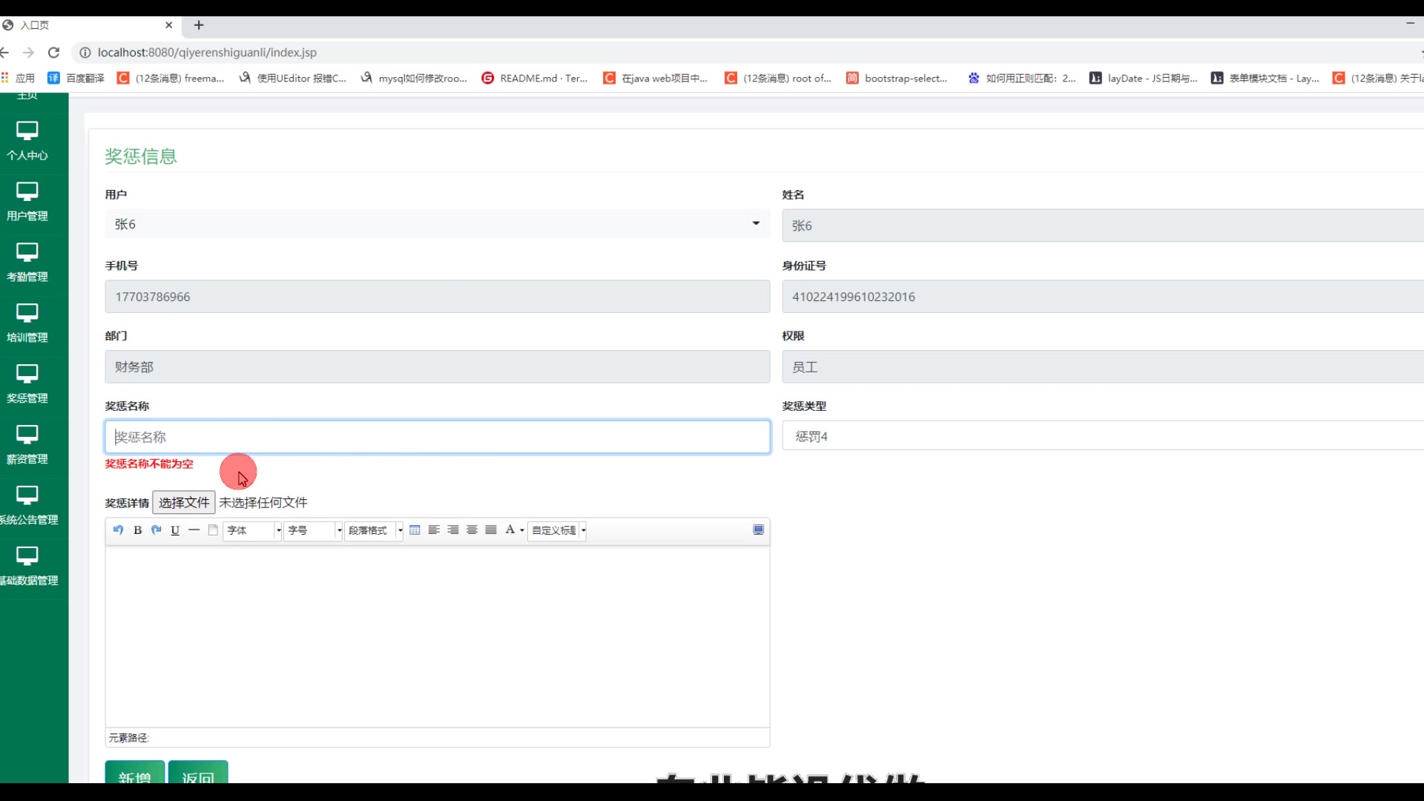Toggle underline formatting in the editor
Screen dimensions: 1424x801
(175, 530)
